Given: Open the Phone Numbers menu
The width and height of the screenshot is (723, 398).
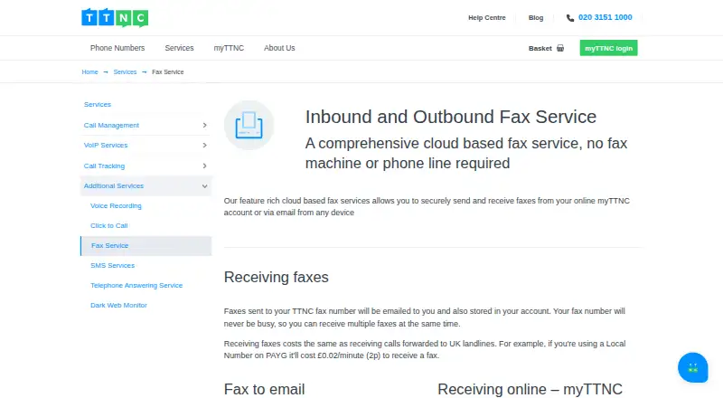Looking at the screenshot, I should (x=117, y=48).
